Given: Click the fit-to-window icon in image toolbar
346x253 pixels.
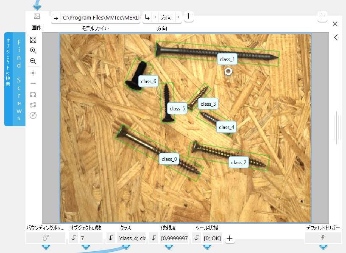Looking at the screenshot, I should (33, 40).
